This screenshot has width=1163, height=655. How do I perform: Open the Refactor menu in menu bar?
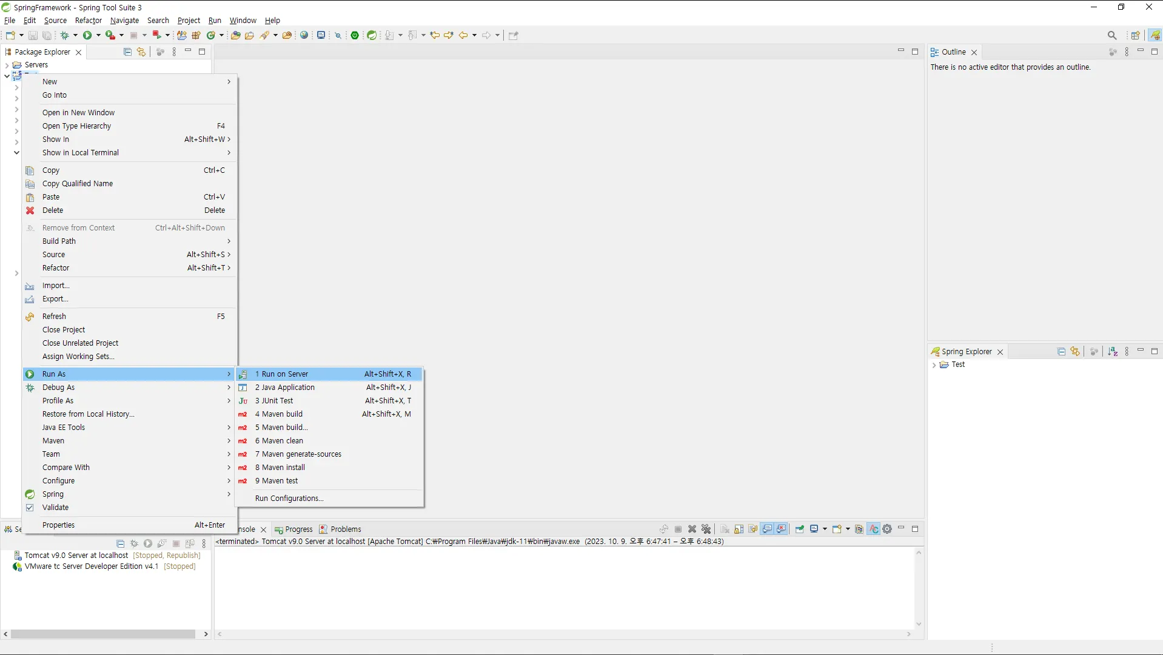point(89,21)
